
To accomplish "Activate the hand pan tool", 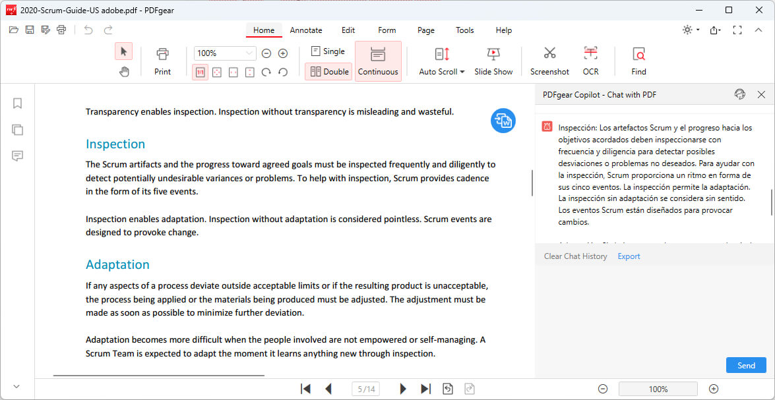I will tap(123, 72).
